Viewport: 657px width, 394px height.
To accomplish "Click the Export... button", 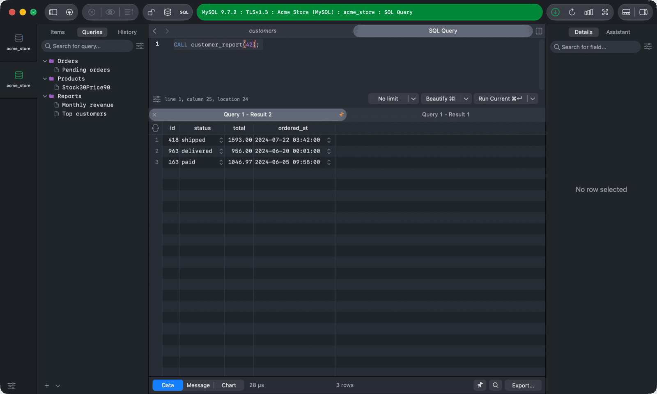I will (523, 385).
